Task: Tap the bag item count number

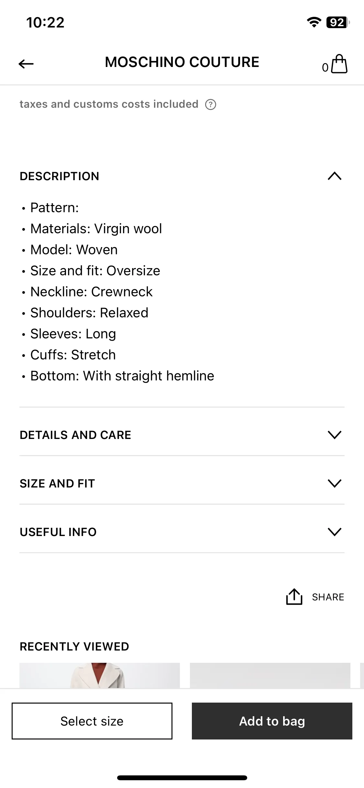Action: tap(325, 68)
